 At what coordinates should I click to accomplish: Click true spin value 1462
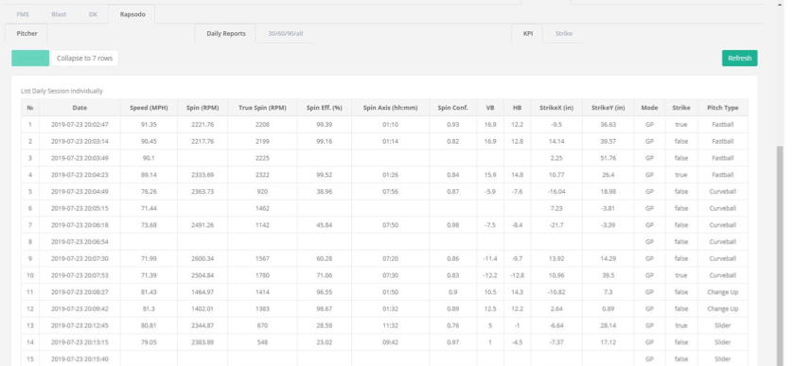262,208
